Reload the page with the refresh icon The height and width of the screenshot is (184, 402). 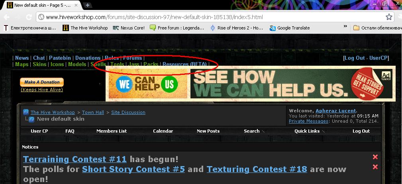(29, 17)
